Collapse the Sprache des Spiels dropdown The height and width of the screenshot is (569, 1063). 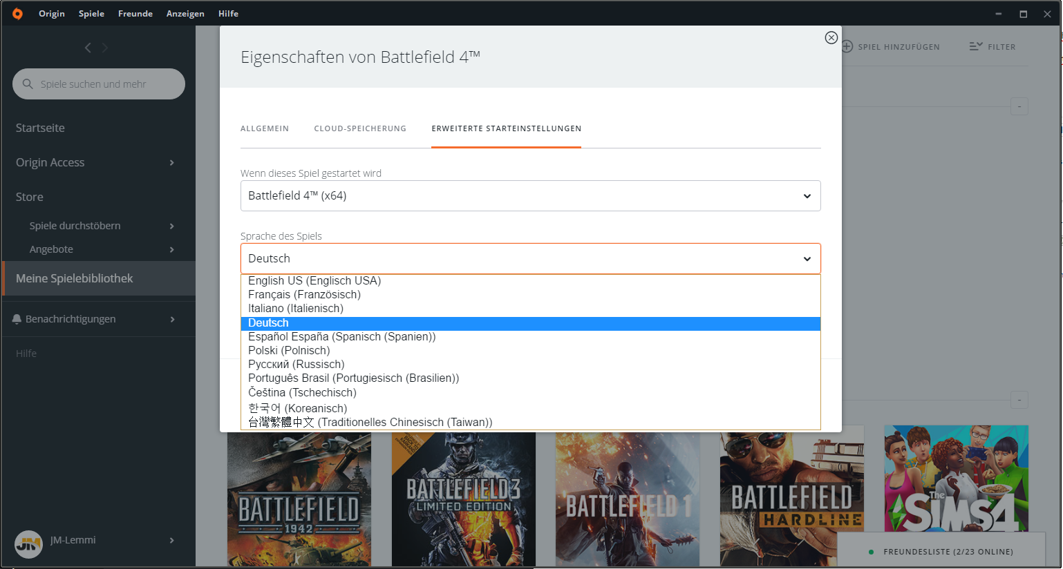tap(807, 259)
